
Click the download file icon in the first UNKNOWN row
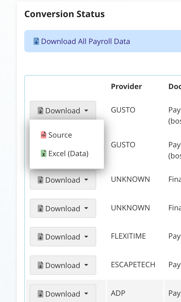41,180
